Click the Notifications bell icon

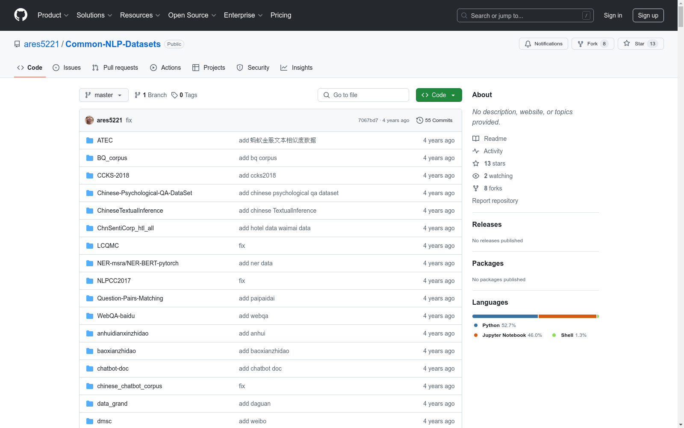(528, 44)
